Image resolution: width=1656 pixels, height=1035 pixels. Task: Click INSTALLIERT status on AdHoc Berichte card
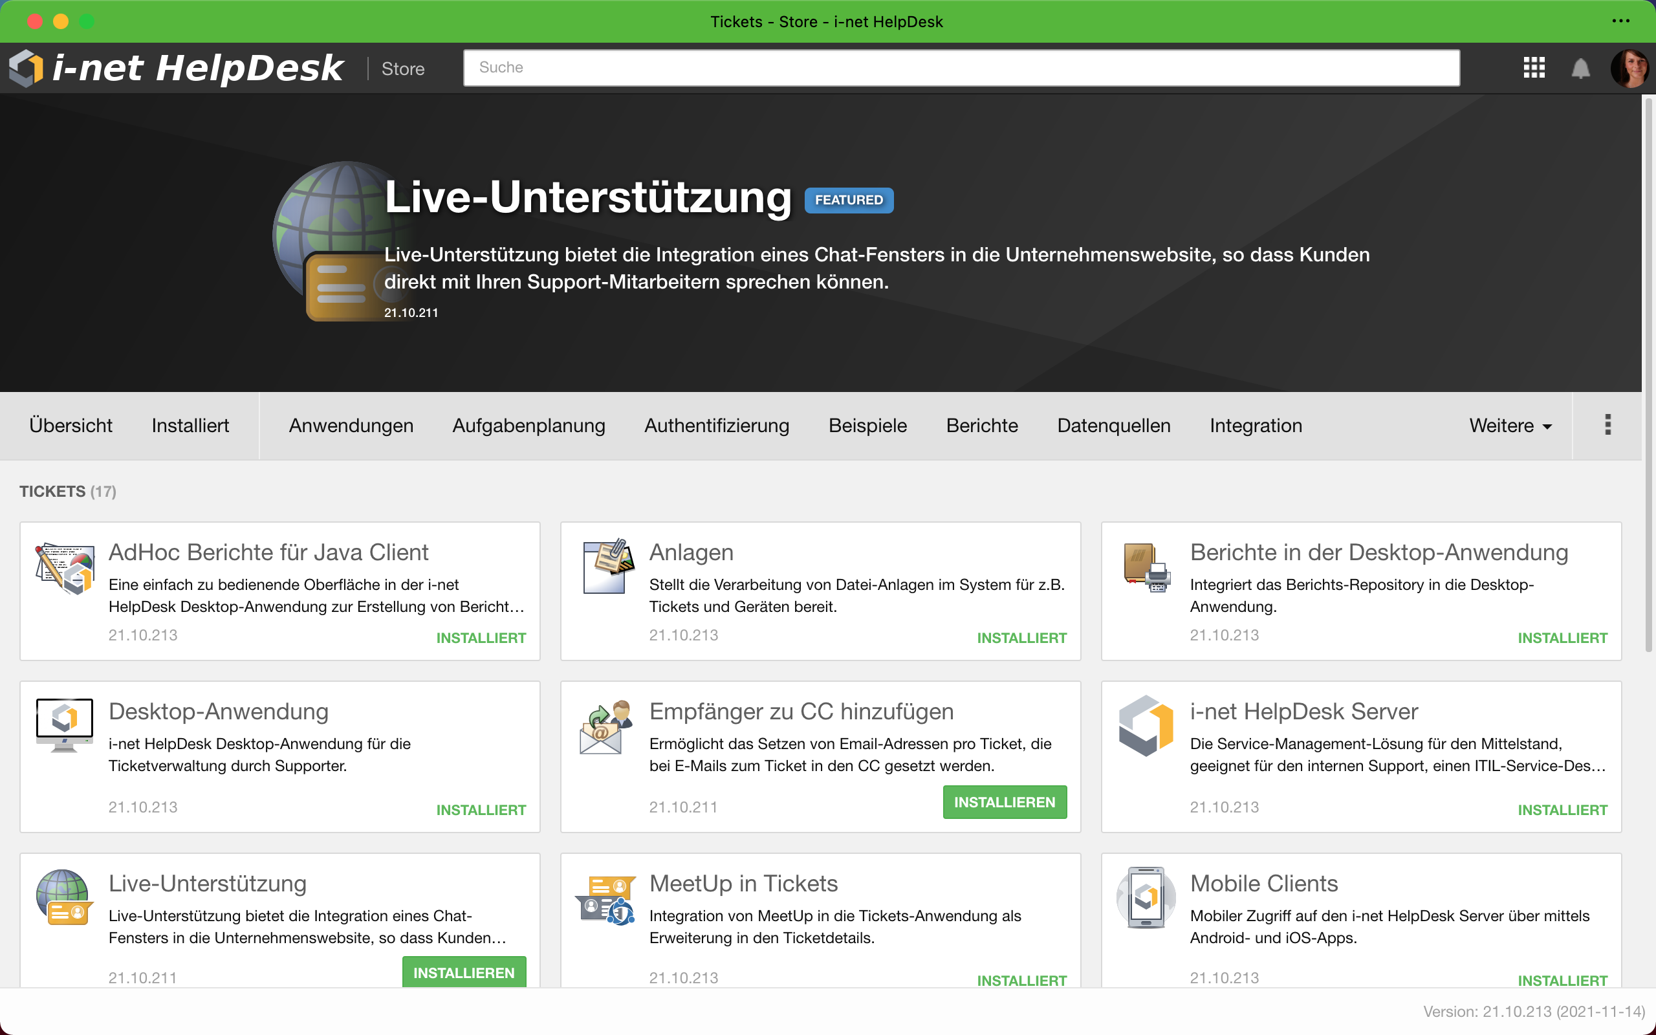click(x=481, y=638)
